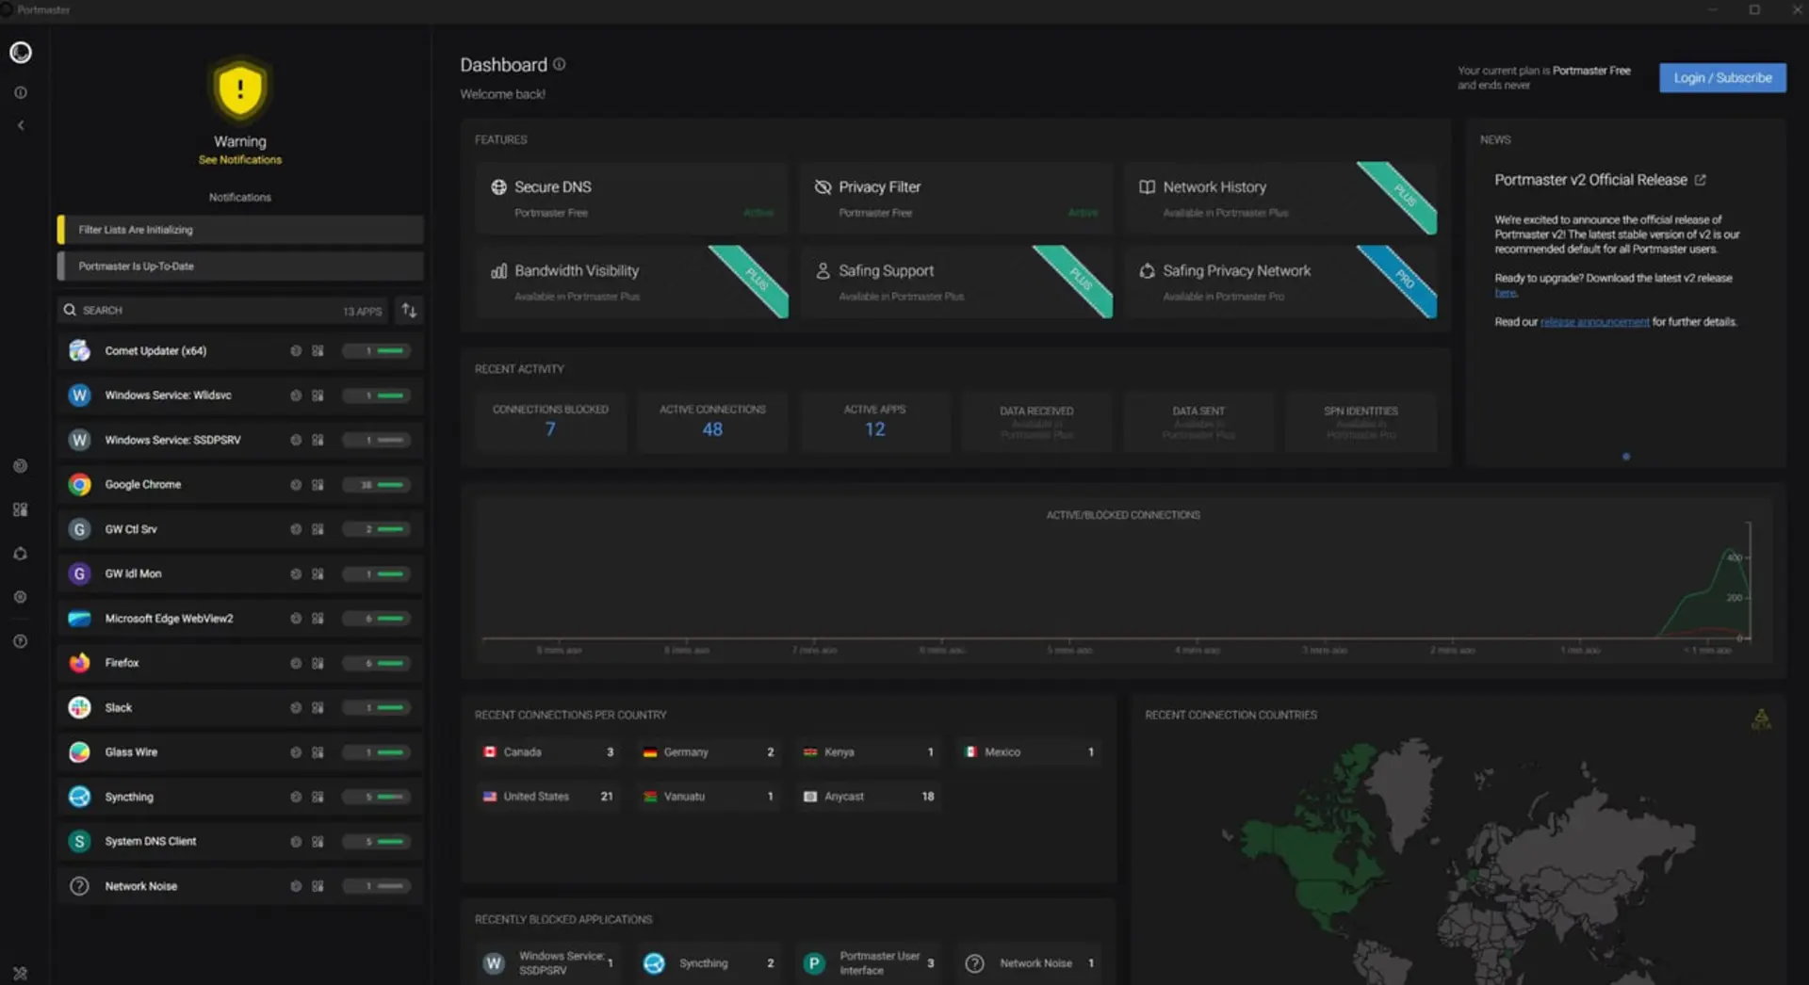Screen dimensions: 1809x985
Task: Click the United States entry in connections per country
Action: (548, 797)
